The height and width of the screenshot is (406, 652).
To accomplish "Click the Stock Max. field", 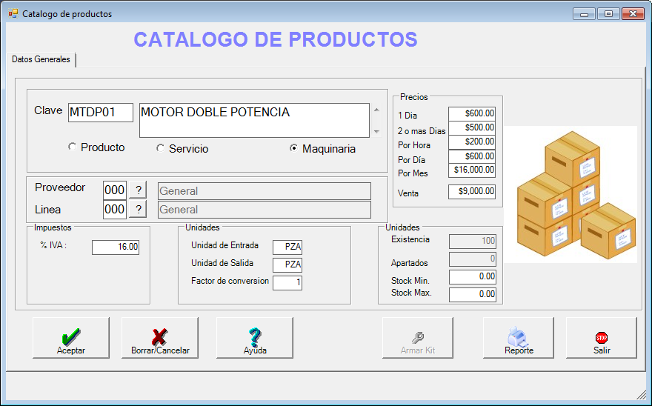I will [x=473, y=295].
